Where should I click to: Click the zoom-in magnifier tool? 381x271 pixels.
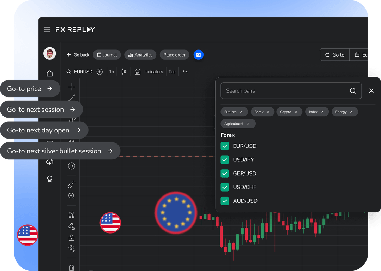pos(71,196)
